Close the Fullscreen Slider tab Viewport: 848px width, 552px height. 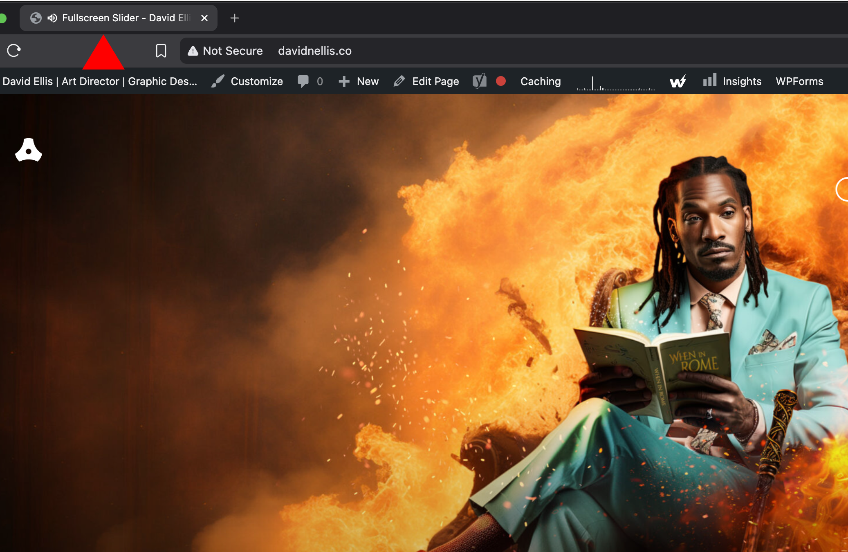(204, 18)
